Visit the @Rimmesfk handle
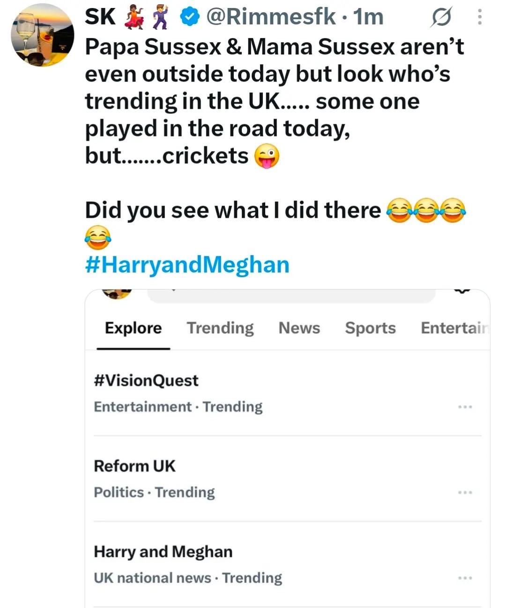 (x=271, y=17)
